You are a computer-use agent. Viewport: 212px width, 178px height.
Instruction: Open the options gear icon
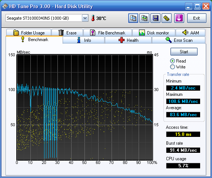pyautogui.click(x=166, y=18)
